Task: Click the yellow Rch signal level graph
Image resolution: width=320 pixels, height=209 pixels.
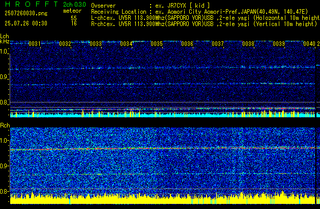Action: (x=163, y=199)
